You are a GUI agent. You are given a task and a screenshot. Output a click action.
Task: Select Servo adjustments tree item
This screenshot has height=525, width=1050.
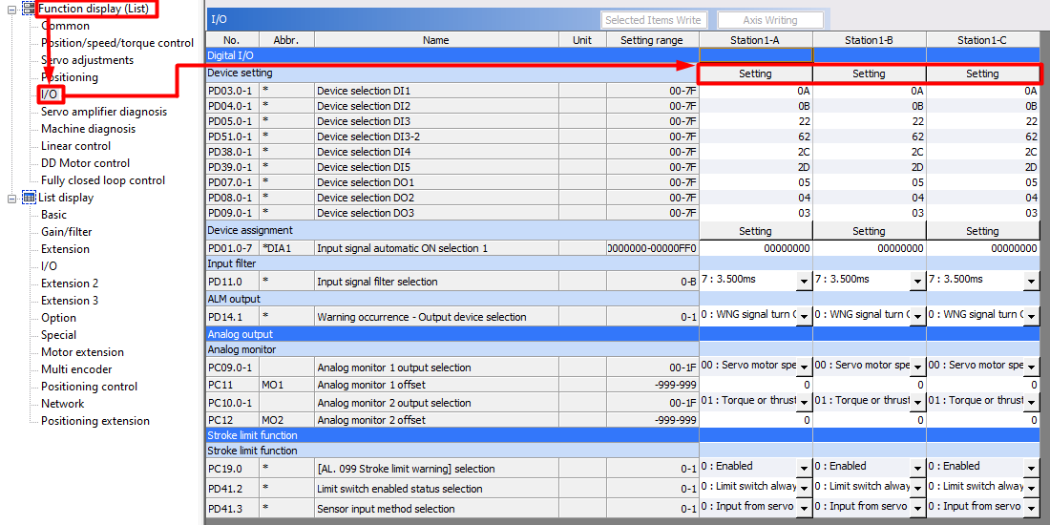click(87, 60)
